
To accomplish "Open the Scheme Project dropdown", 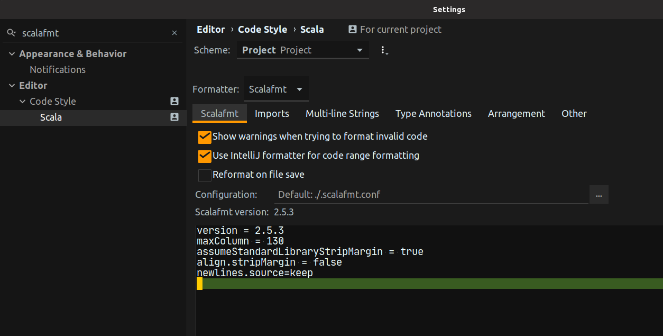I will point(303,50).
